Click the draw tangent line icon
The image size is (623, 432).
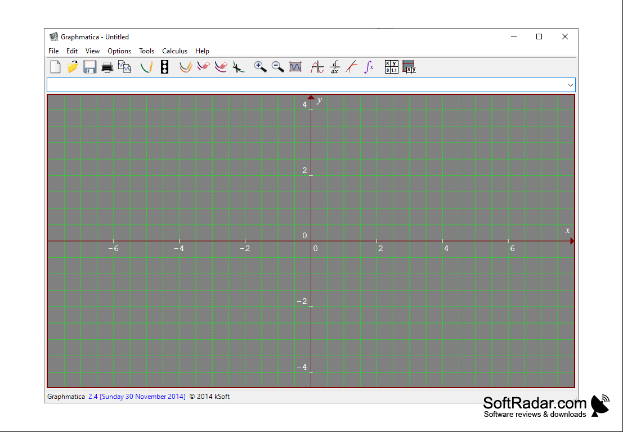pos(352,67)
